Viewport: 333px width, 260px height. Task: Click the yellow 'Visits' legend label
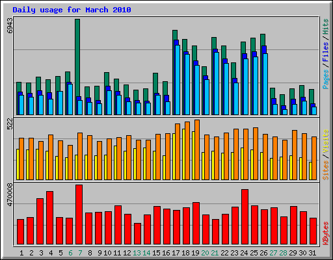tap(325, 141)
